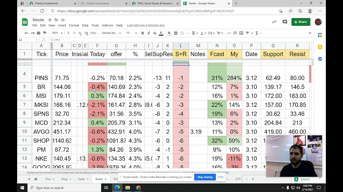Open the all sheets list icon

point(36,179)
